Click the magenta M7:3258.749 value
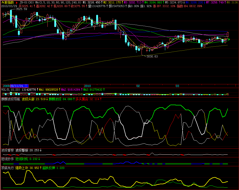Viewport: 239px width, 190px height. 215,3
